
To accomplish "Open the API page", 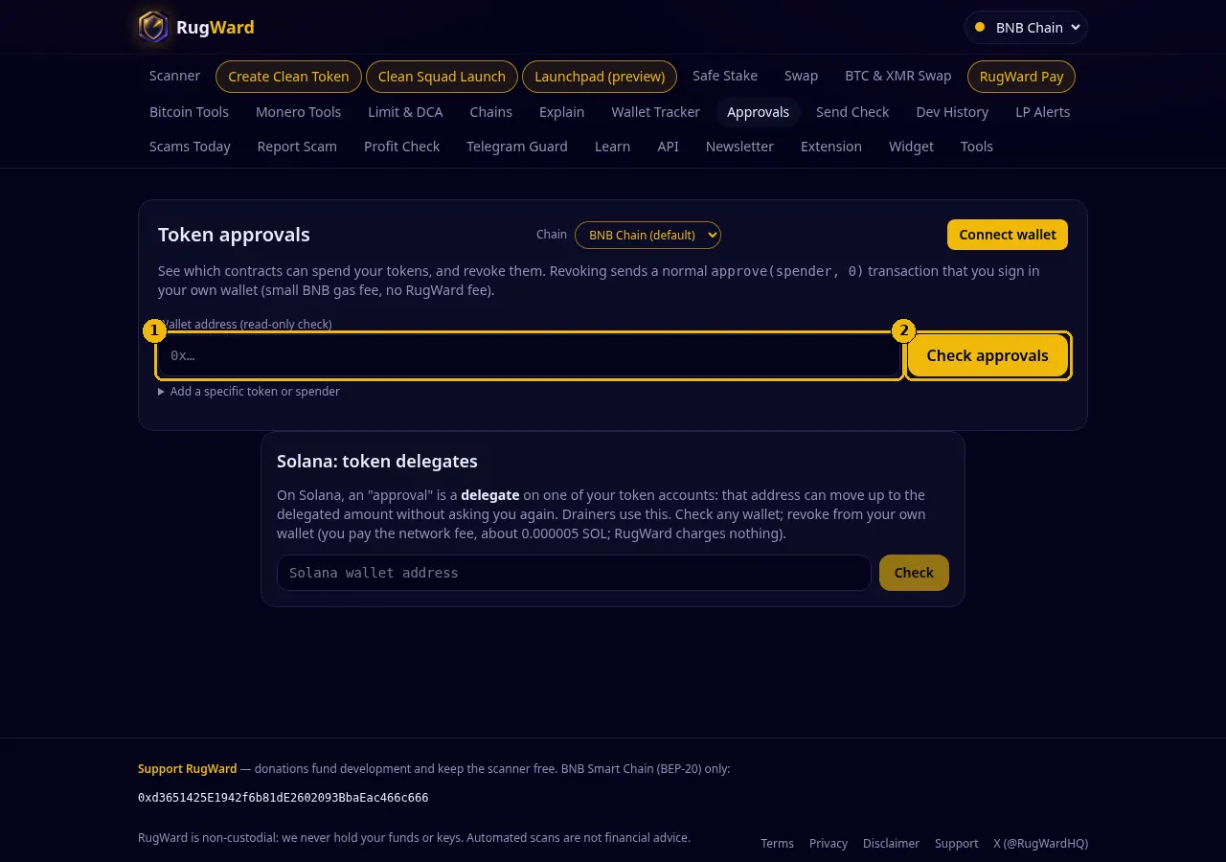I will coord(668,147).
